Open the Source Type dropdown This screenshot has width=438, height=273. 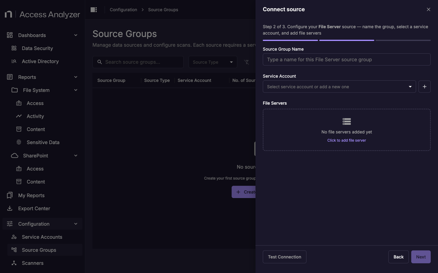[212, 62]
